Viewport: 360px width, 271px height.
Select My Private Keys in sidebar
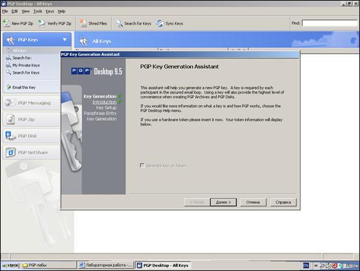click(x=26, y=65)
